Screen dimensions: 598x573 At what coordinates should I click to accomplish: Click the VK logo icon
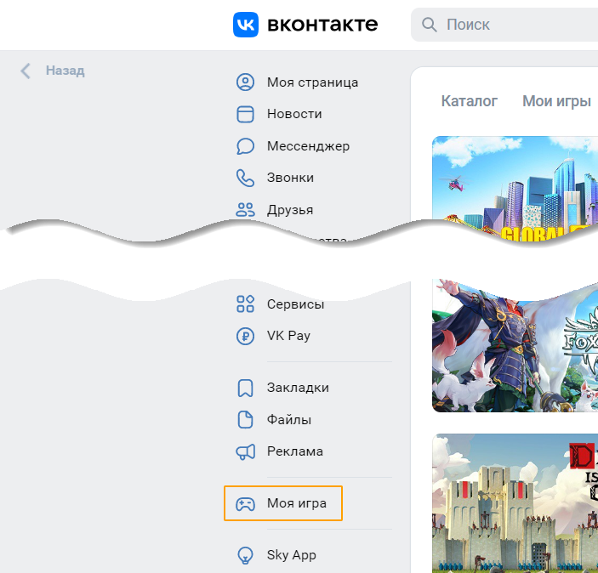point(245,25)
